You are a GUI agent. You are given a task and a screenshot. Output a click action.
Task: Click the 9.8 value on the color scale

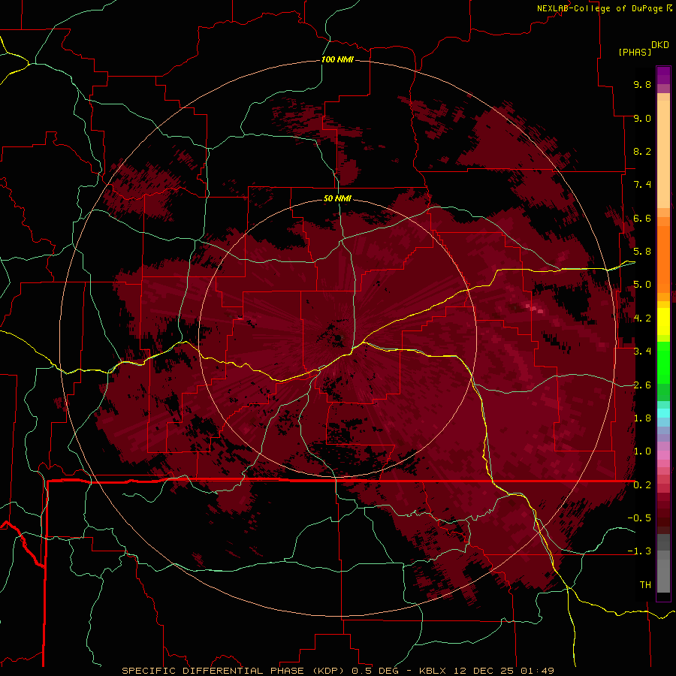[x=642, y=84]
